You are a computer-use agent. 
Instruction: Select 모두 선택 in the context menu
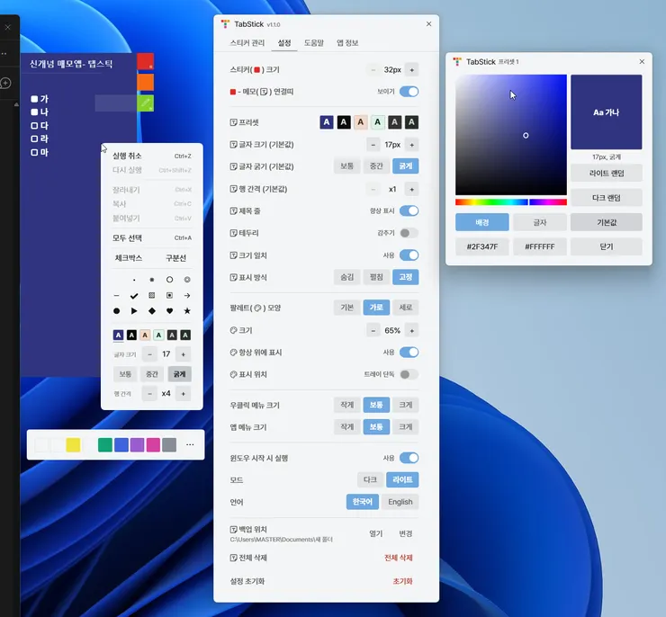[x=151, y=238]
